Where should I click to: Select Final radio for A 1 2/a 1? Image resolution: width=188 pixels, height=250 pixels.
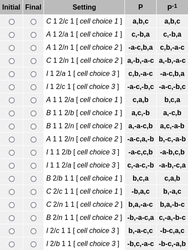(x=34, y=35)
